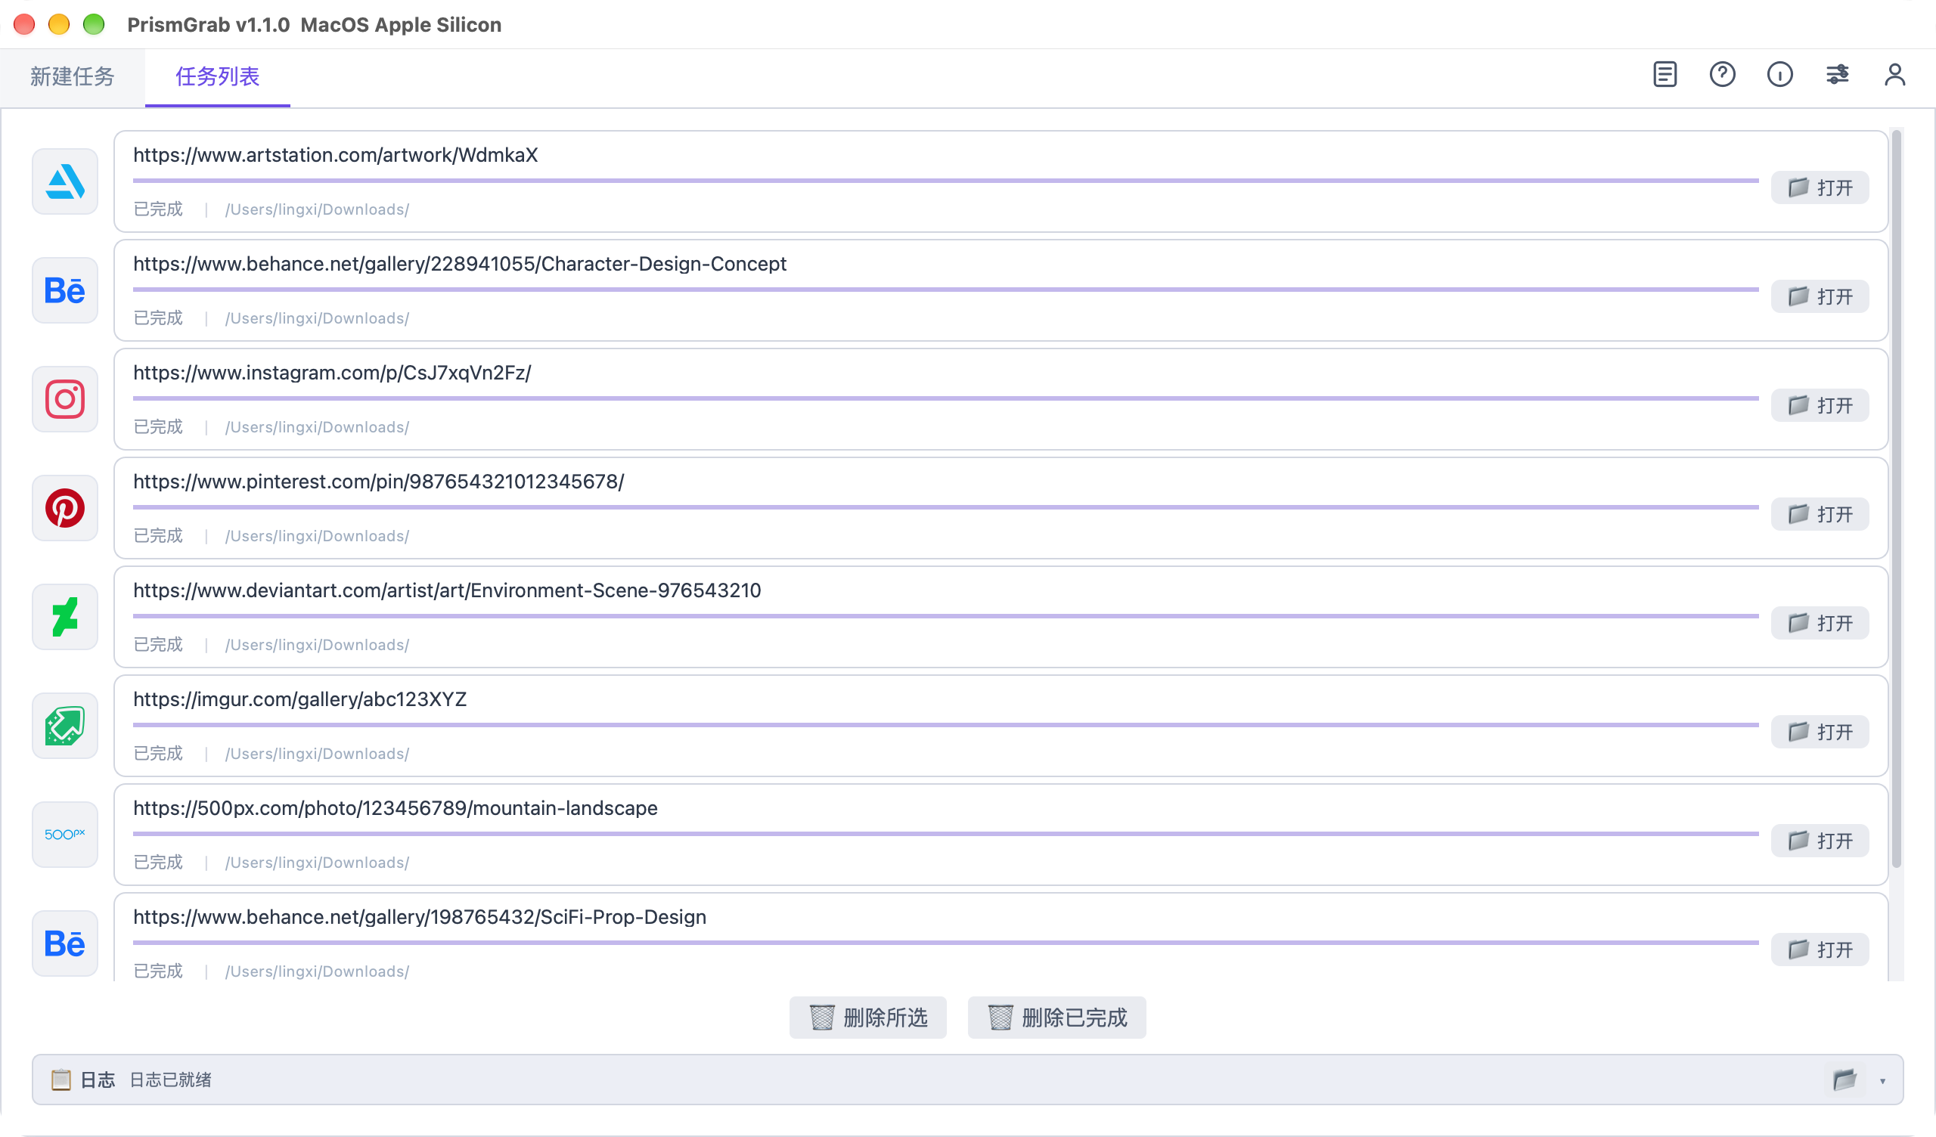The height and width of the screenshot is (1137, 1936).
Task: Open the SciFi-Prop-Design task folder
Action: pos(1820,950)
